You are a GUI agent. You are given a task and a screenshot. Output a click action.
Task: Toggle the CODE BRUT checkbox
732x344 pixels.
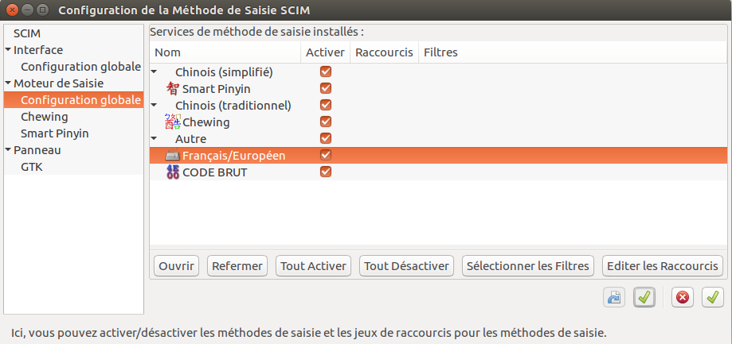(x=326, y=172)
